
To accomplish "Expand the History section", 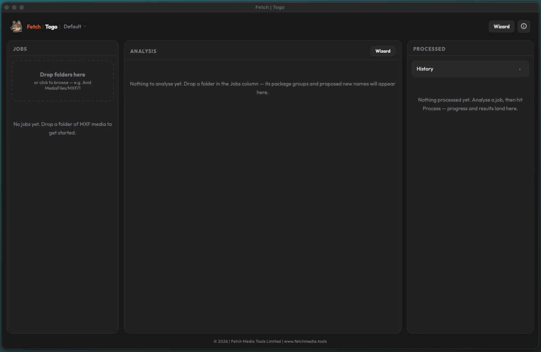I will pyautogui.click(x=470, y=69).
